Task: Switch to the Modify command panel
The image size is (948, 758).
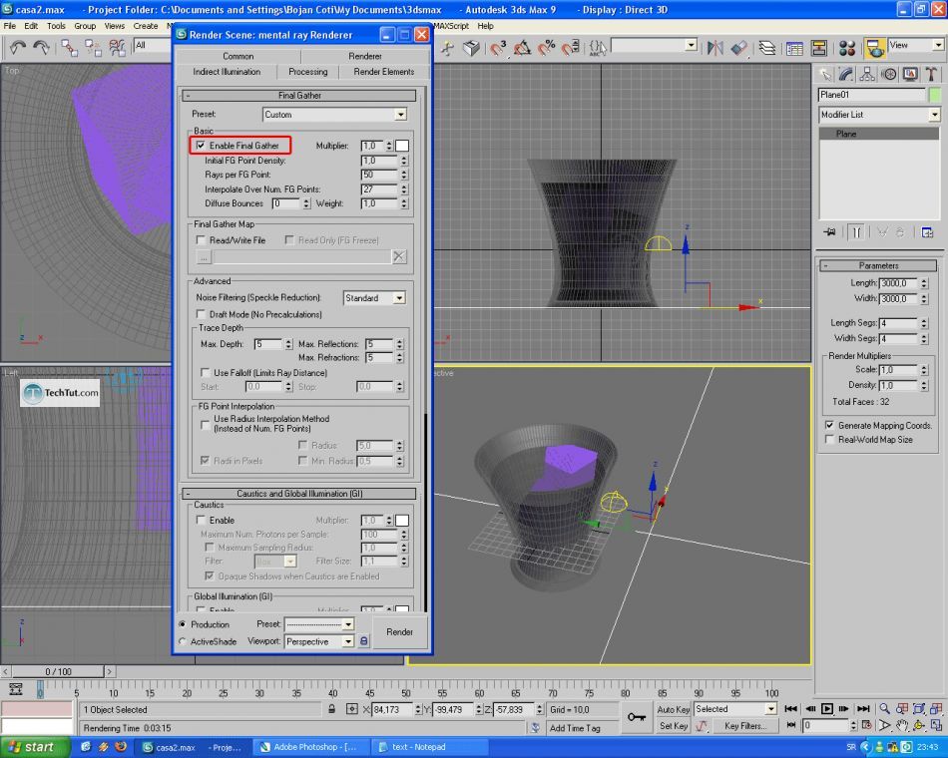Action: pos(846,75)
